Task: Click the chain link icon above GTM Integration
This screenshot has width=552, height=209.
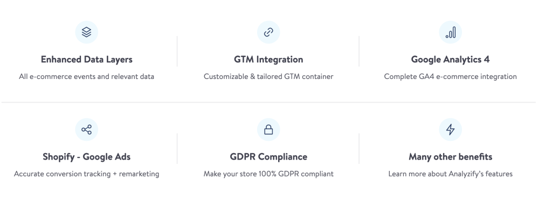Action: (268, 32)
